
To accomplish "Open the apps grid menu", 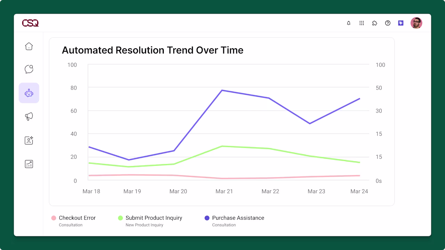I will pyautogui.click(x=362, y=23).
